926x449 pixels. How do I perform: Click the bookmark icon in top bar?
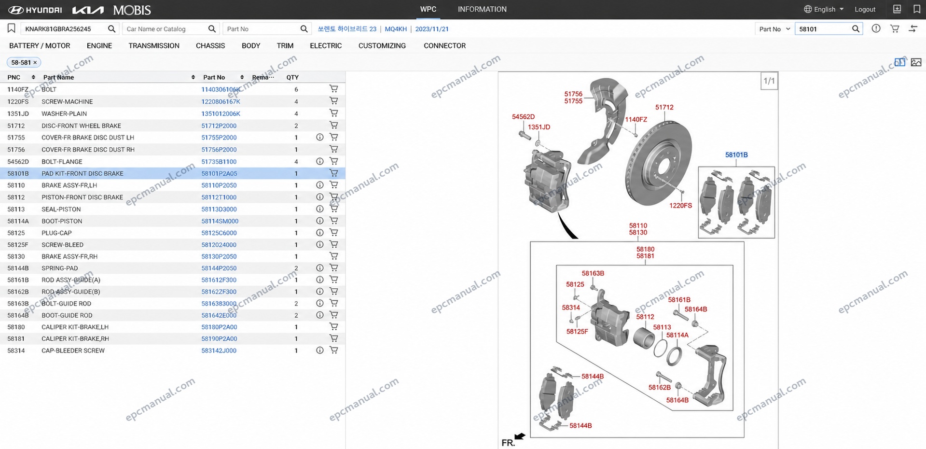(917, 9)
